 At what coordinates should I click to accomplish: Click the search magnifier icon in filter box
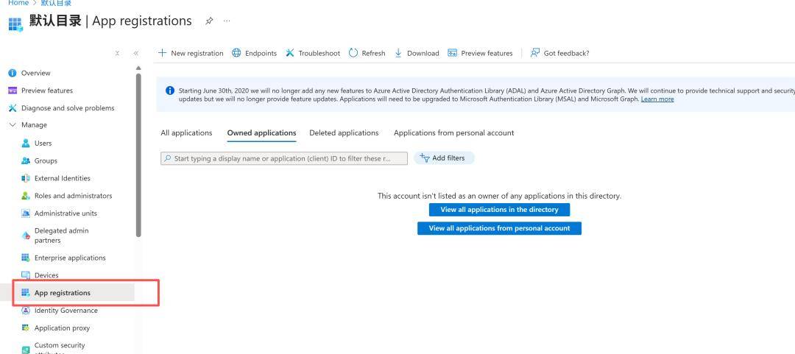168,158
